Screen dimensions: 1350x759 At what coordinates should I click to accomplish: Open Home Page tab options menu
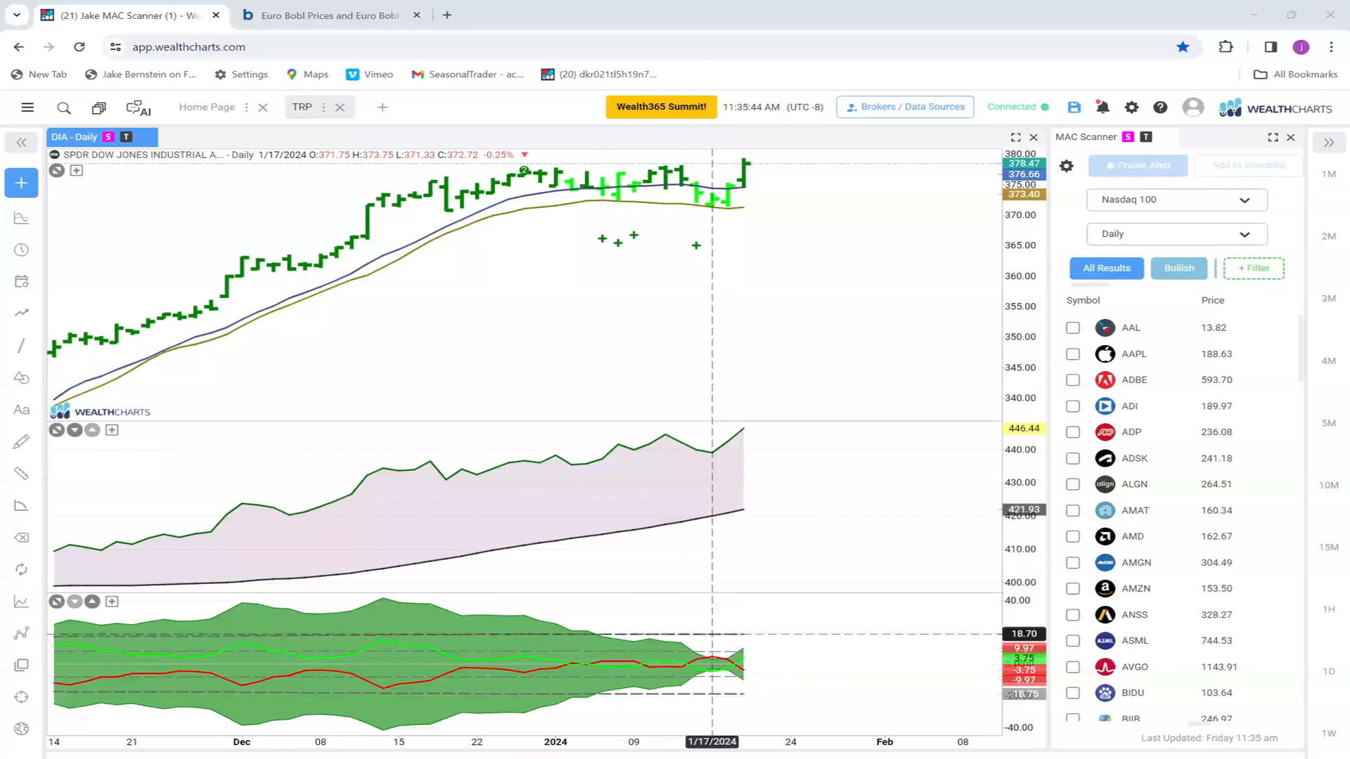246,108
